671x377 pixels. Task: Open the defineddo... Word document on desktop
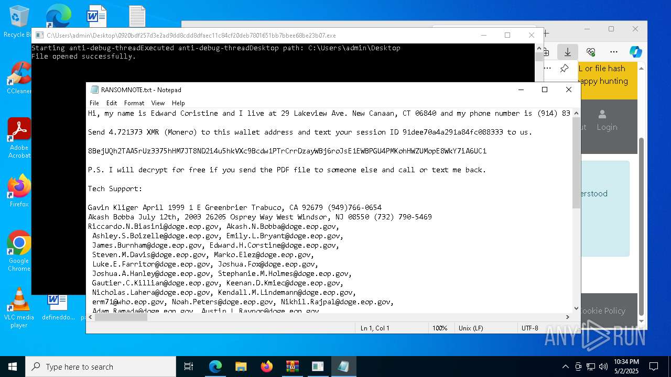(x=58, y=307)
